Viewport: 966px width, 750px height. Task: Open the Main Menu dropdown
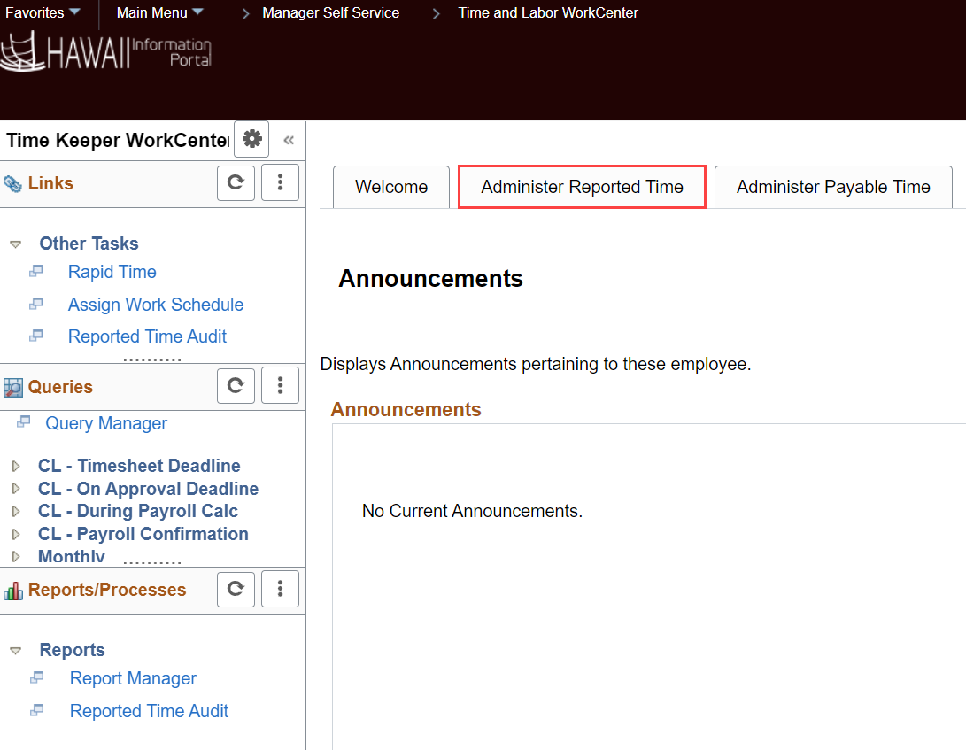(158, 12)
